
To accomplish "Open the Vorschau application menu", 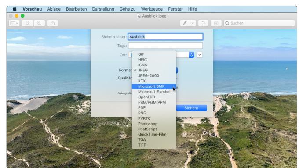I will pyautogui.click(x=32, y=9).
